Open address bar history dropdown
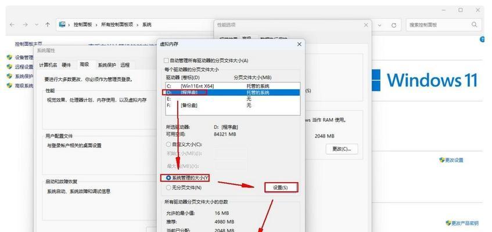 (380, 25)
